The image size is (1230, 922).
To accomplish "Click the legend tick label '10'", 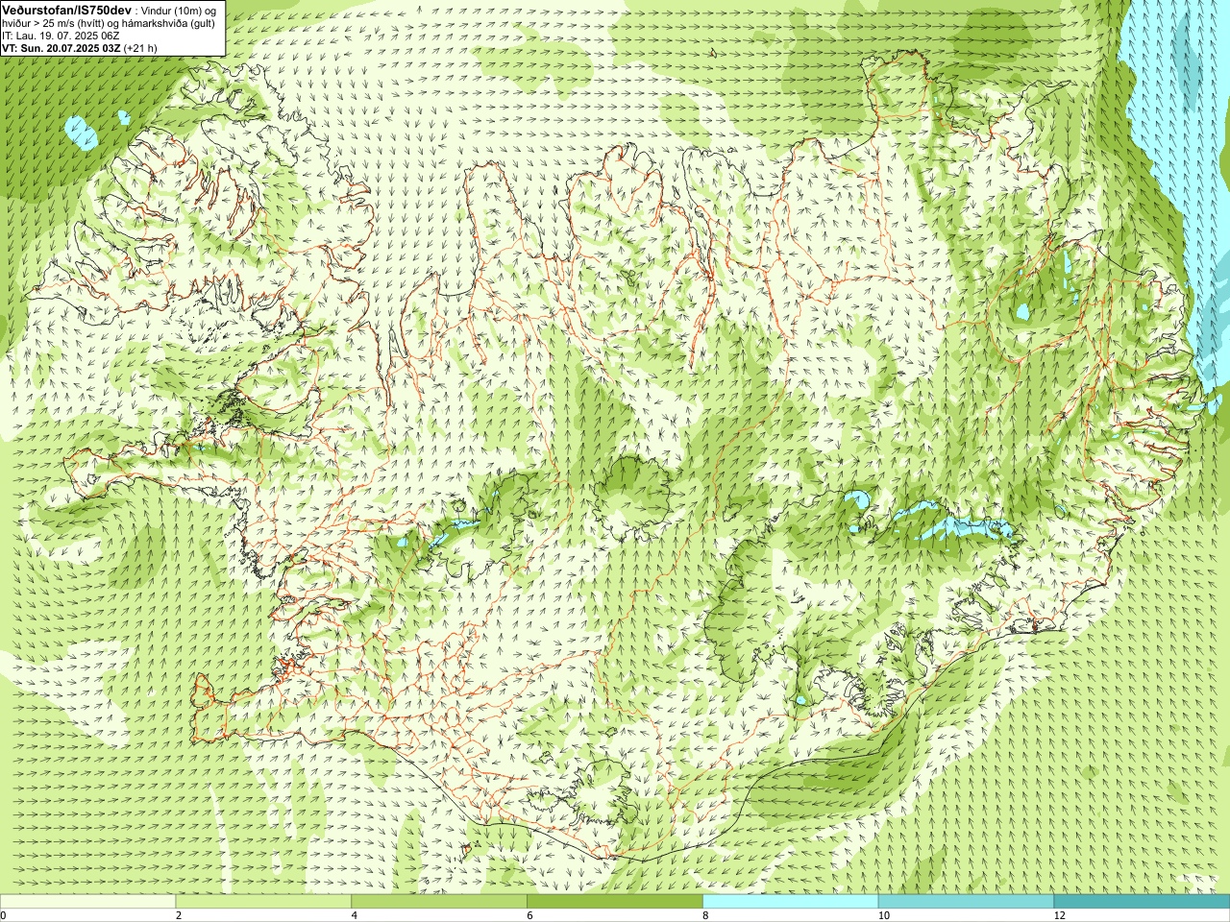I will [884, 916].
